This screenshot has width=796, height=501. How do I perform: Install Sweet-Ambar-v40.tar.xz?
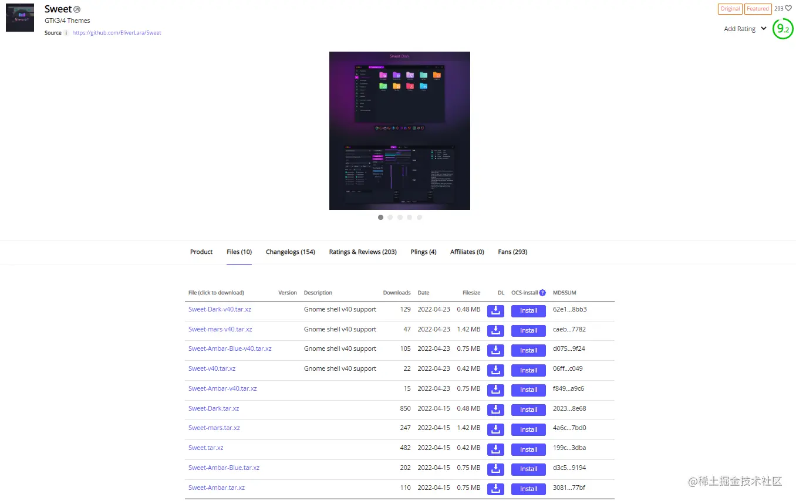[x=528, y=390]
